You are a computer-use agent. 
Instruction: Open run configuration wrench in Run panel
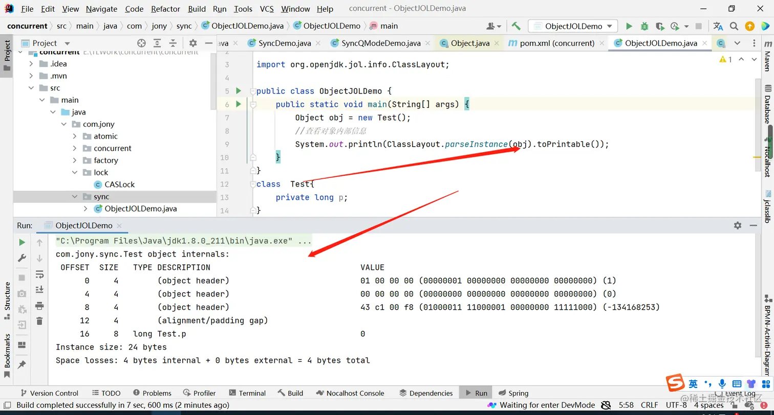22,258
